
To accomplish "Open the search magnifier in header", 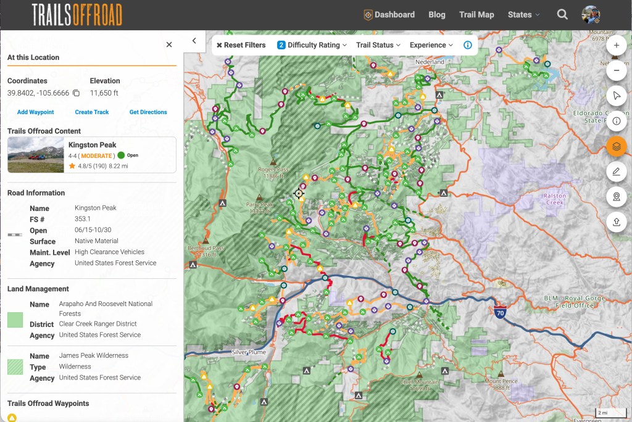I will pyautogui.click(x=562, y=15).
